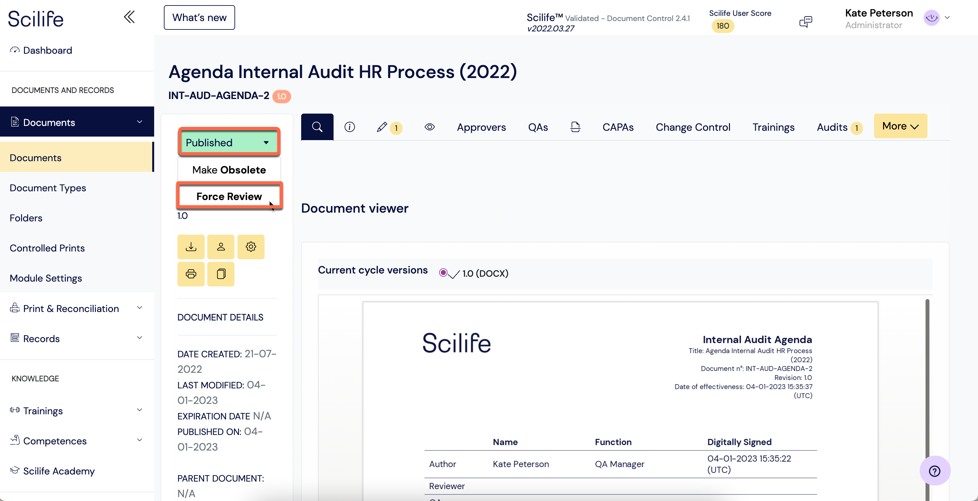Open the help question mark button

(935, 471)
